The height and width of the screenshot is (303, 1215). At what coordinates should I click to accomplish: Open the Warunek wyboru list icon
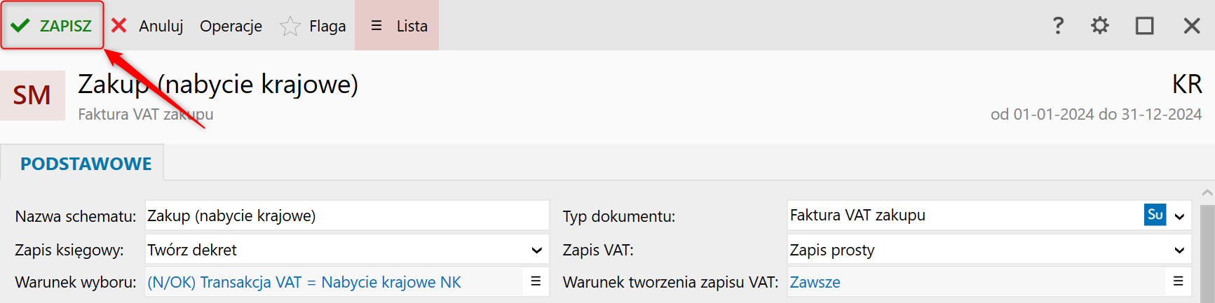[536, 281]
